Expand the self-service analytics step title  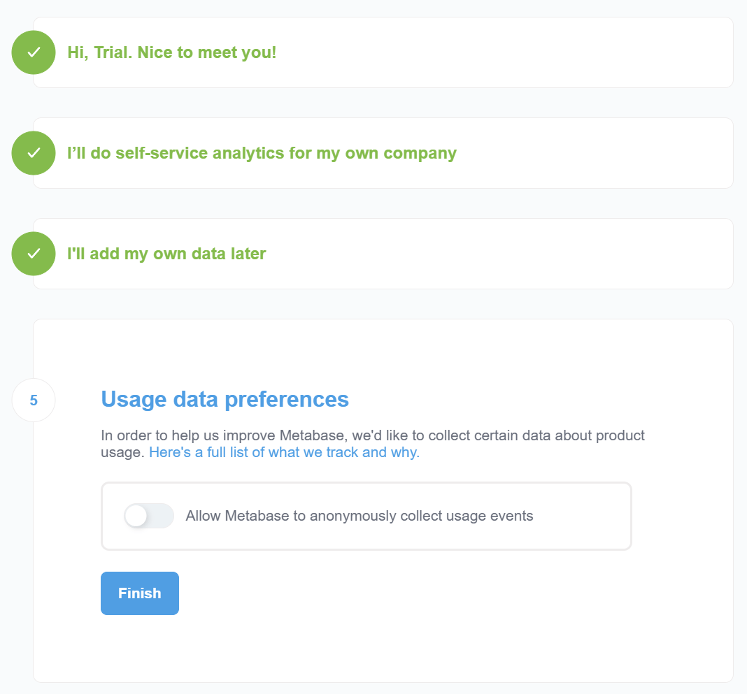pyautogui.click(x=262, y=153)
